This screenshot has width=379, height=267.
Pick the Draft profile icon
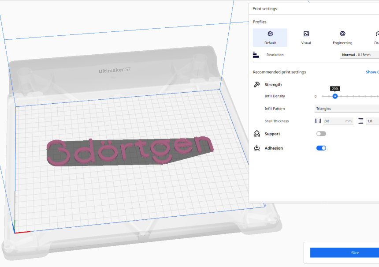(377, 34)
